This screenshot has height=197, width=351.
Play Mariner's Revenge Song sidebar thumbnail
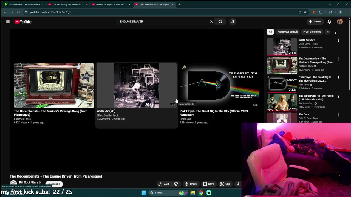[x=282, y=65]
